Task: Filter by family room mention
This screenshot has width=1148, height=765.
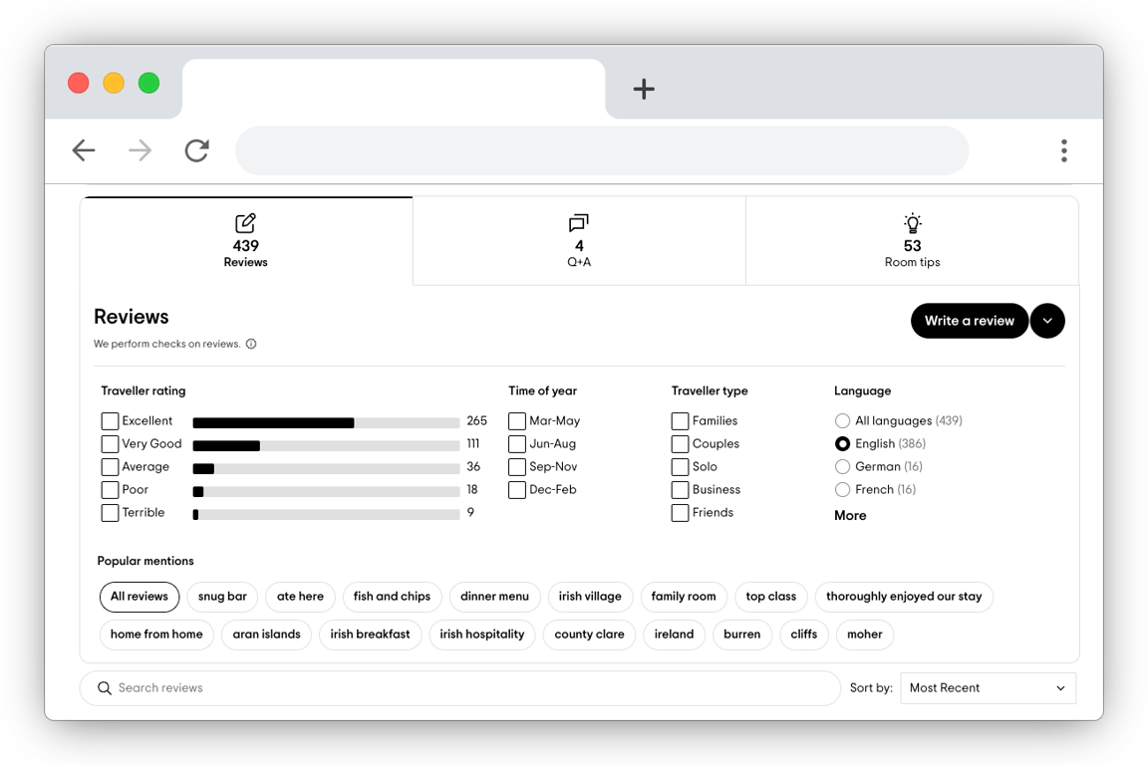Action: 684,597
